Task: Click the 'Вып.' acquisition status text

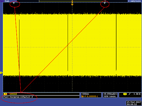Action: click(7, 1)
